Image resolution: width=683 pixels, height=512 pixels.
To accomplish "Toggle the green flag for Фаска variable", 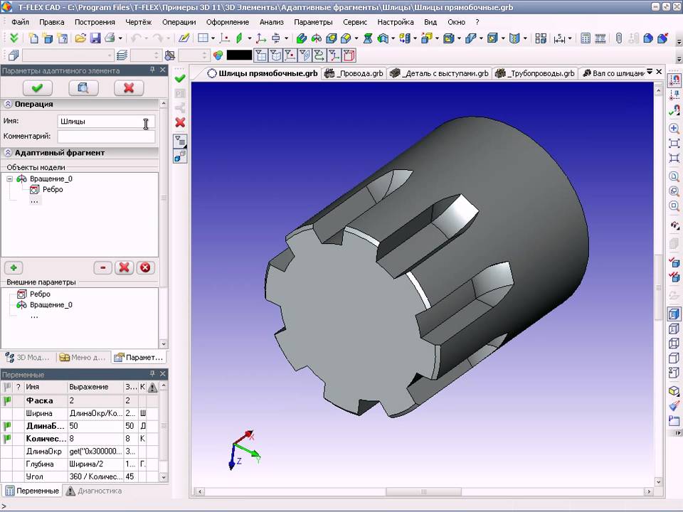I will coord(8,400).
